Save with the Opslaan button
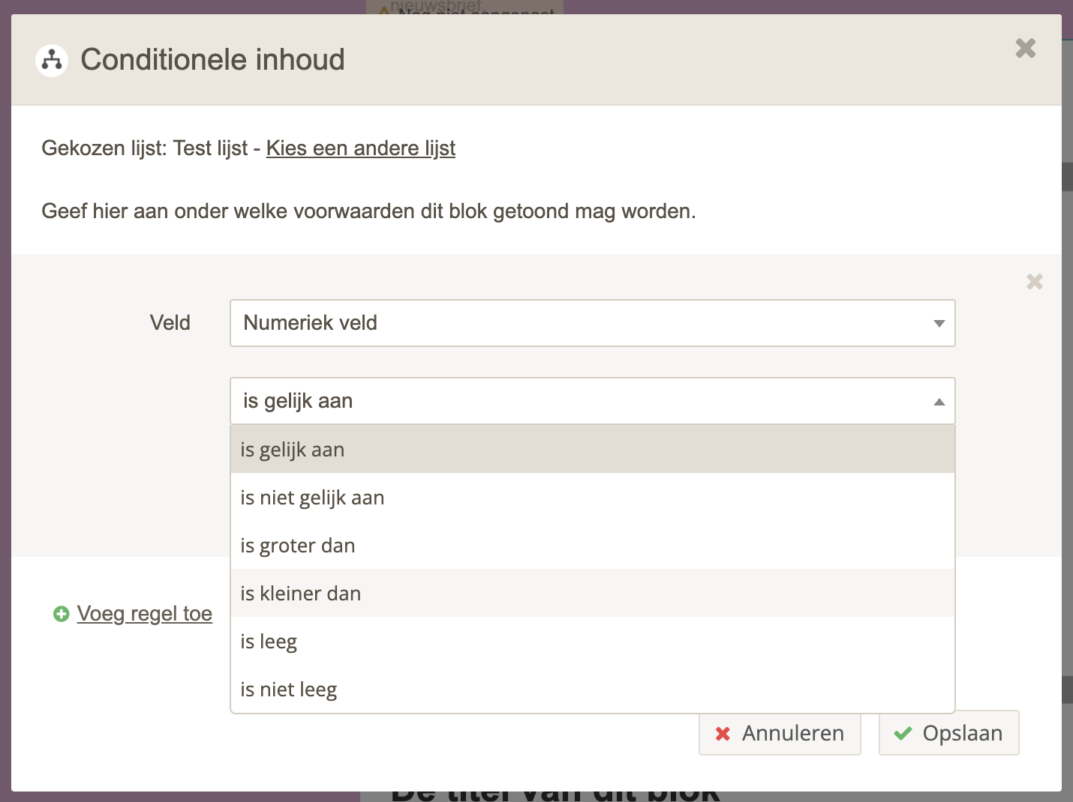This screenshot has width=1073, height=802. [948, 733]
